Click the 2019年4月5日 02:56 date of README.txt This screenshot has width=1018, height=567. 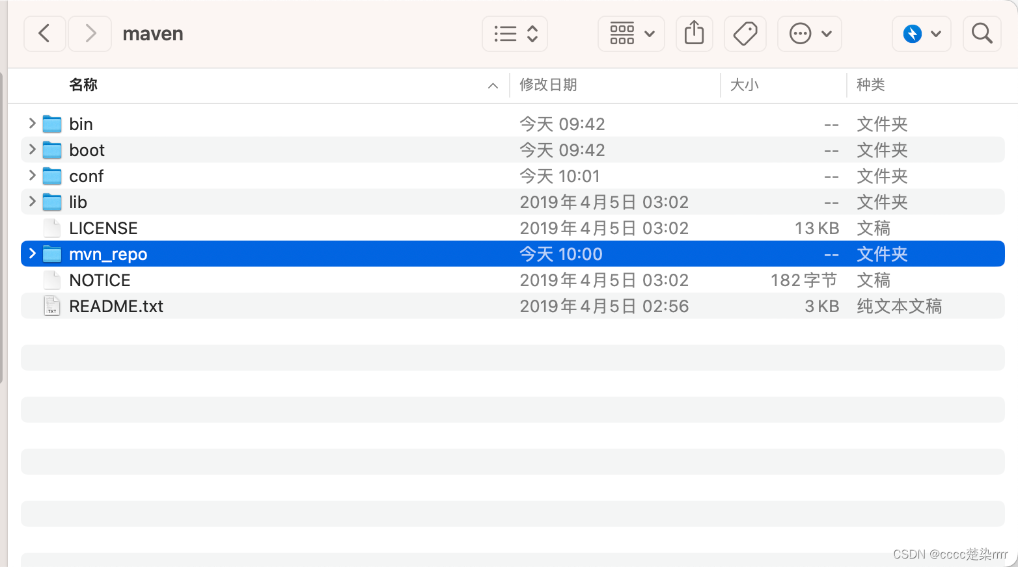click(x=604, y=306)
